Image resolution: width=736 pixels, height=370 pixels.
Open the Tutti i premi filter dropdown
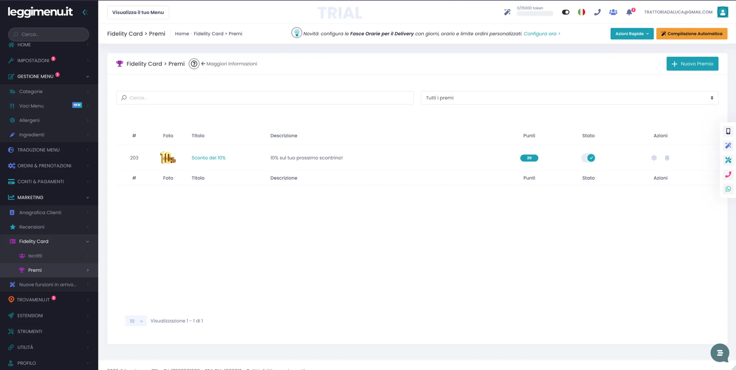570,98
